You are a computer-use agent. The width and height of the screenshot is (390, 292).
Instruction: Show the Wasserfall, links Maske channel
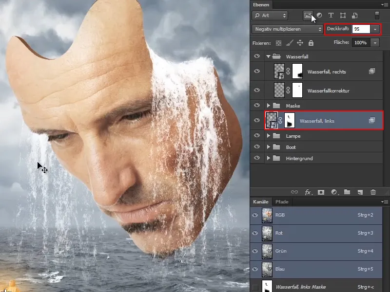pyautogui.click(x=255, y=287)
